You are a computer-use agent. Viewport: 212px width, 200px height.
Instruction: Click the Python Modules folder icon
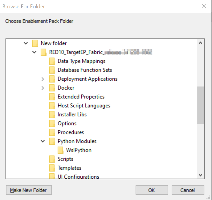pos(52,141)
